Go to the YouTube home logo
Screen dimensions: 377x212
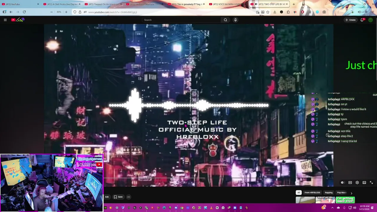(18, 20)
